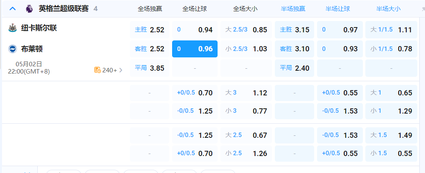
Task: Bet full-time 平局 at 3.85
Action: [150, 68]
